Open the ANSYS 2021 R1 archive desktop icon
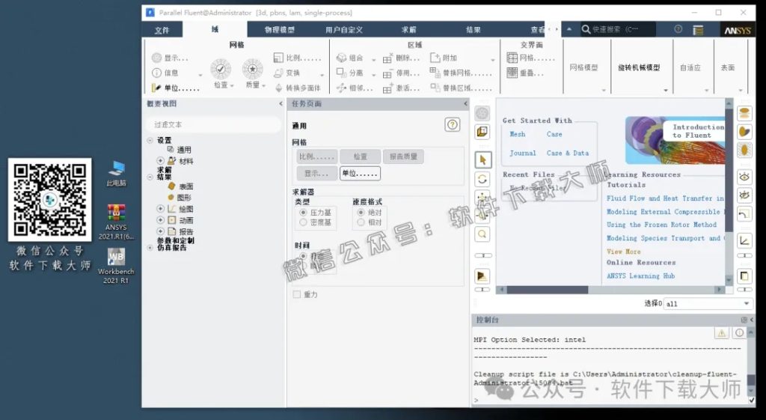The height and width of the screenshot is (420, 766). [x=116, y=222]
